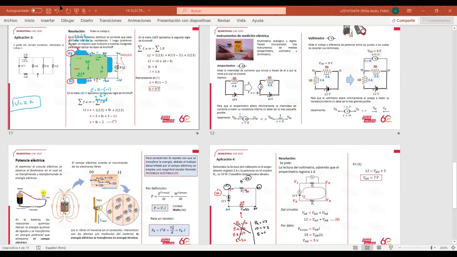Click fit slide to window icon
The image size is (457, 257).
pyautogui.click(x=453, y=248)
